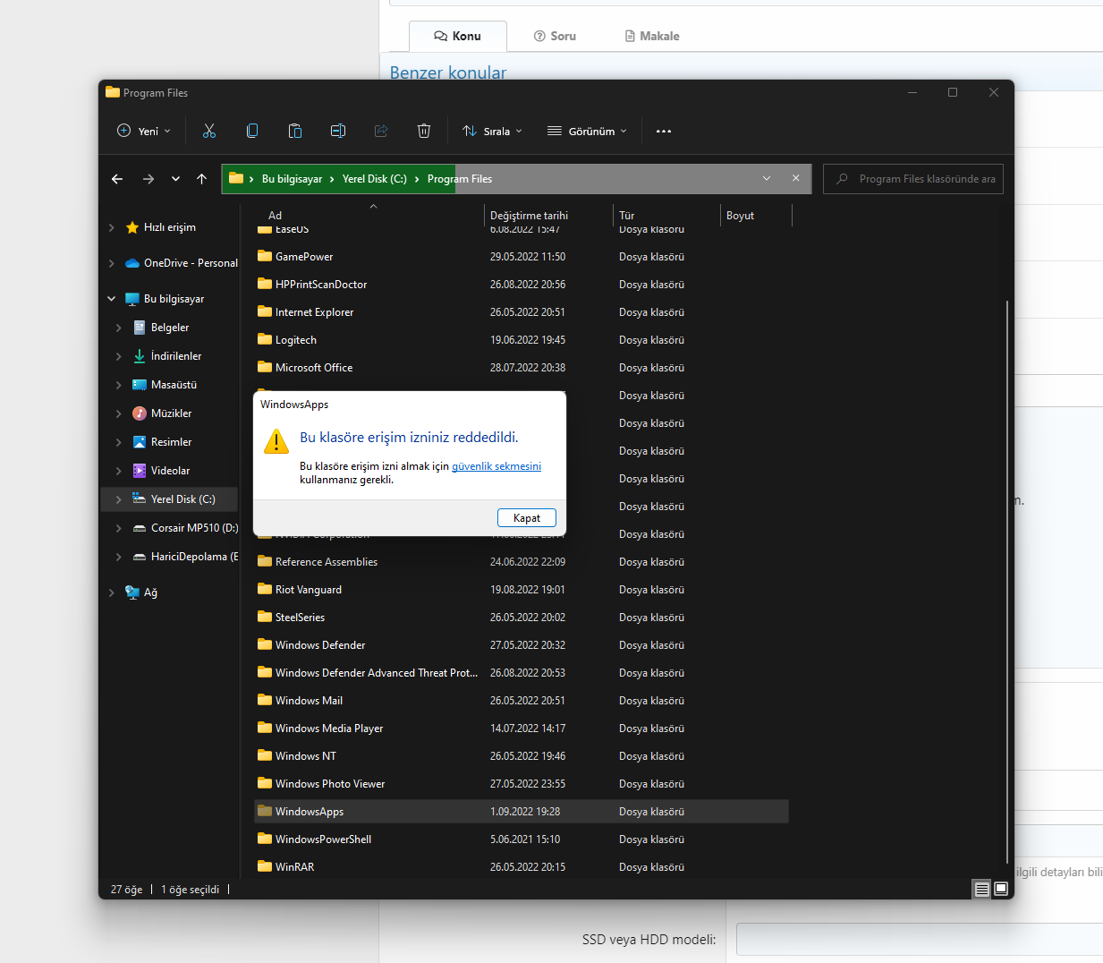Viewport: 1103px width, 963px height.
Task: Click the Program Files search field
Action: (913, 179)
